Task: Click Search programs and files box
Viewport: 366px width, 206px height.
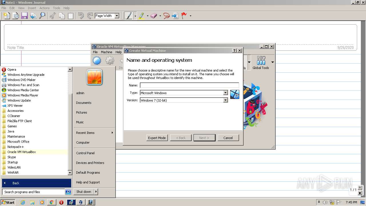Action: (x=33, y=192)
